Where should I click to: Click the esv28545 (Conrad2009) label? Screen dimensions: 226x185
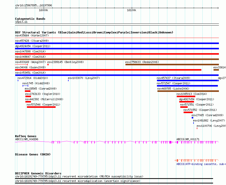click(41, 89)
